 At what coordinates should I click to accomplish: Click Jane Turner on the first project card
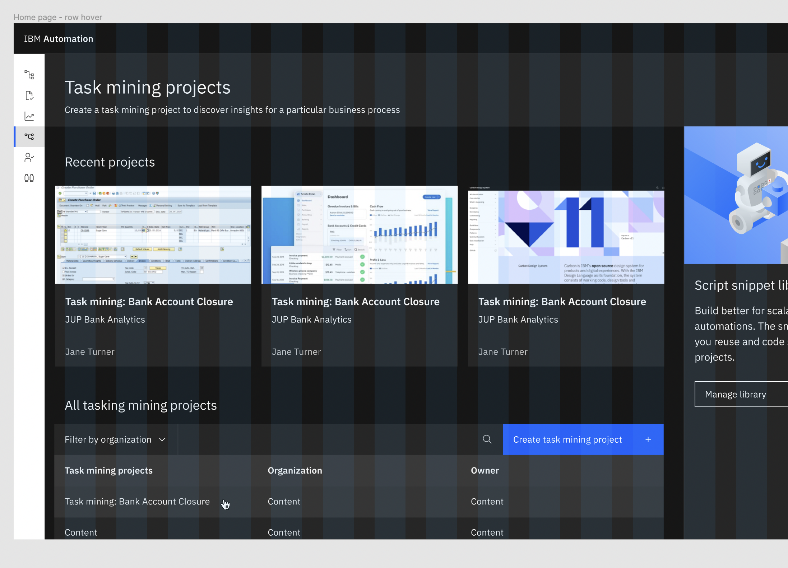90,351
